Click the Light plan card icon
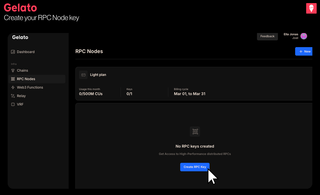 [x=84, y=75]
